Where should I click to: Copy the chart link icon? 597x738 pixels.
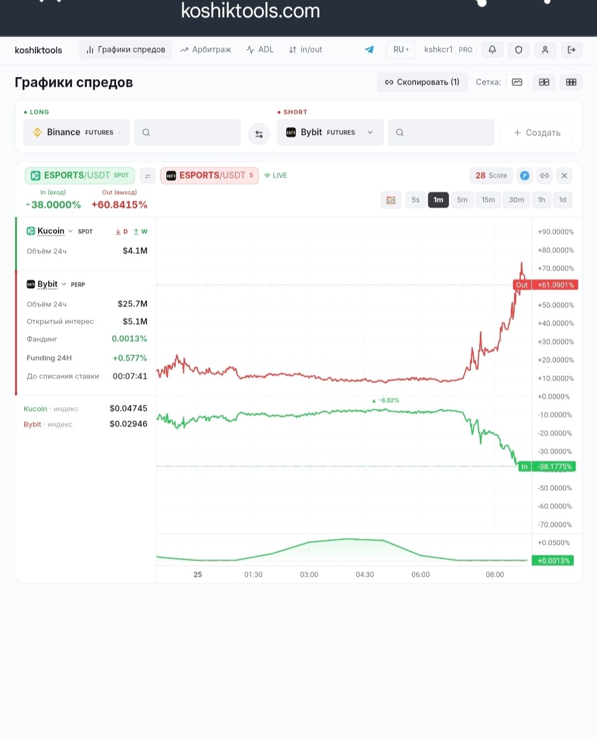point(544,175)
